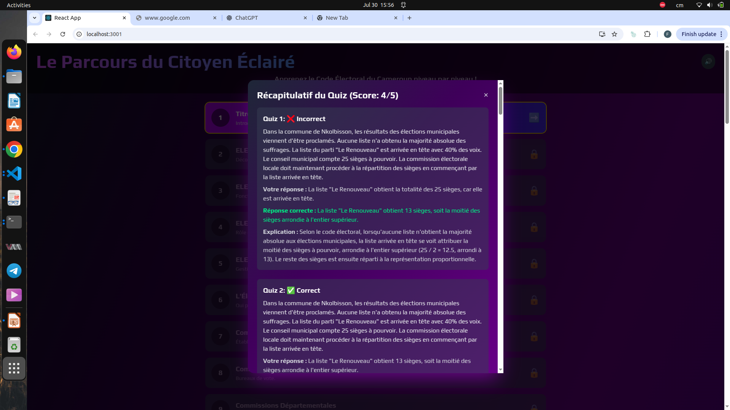Open Visual Studio Code from the dock
The height and width of the screenshot is (410, 730).
pos(14,174)
